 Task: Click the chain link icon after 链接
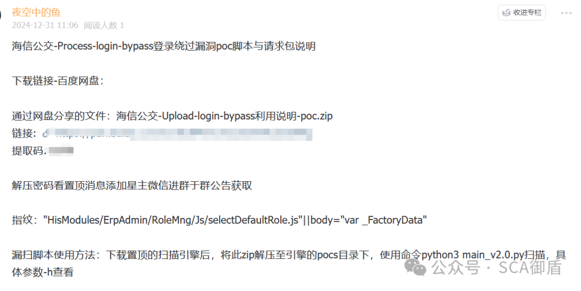pos(45,133)
